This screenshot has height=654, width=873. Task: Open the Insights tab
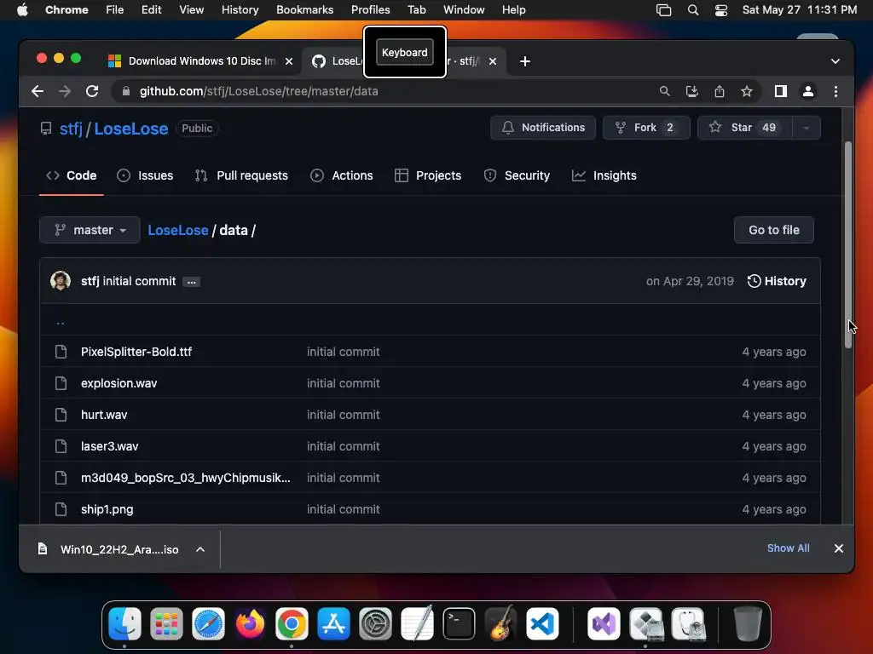click(x=604, y=175)
